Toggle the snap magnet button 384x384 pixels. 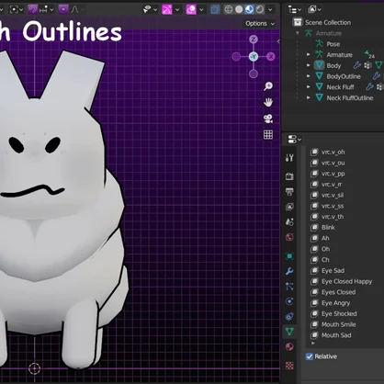(33, 10)
